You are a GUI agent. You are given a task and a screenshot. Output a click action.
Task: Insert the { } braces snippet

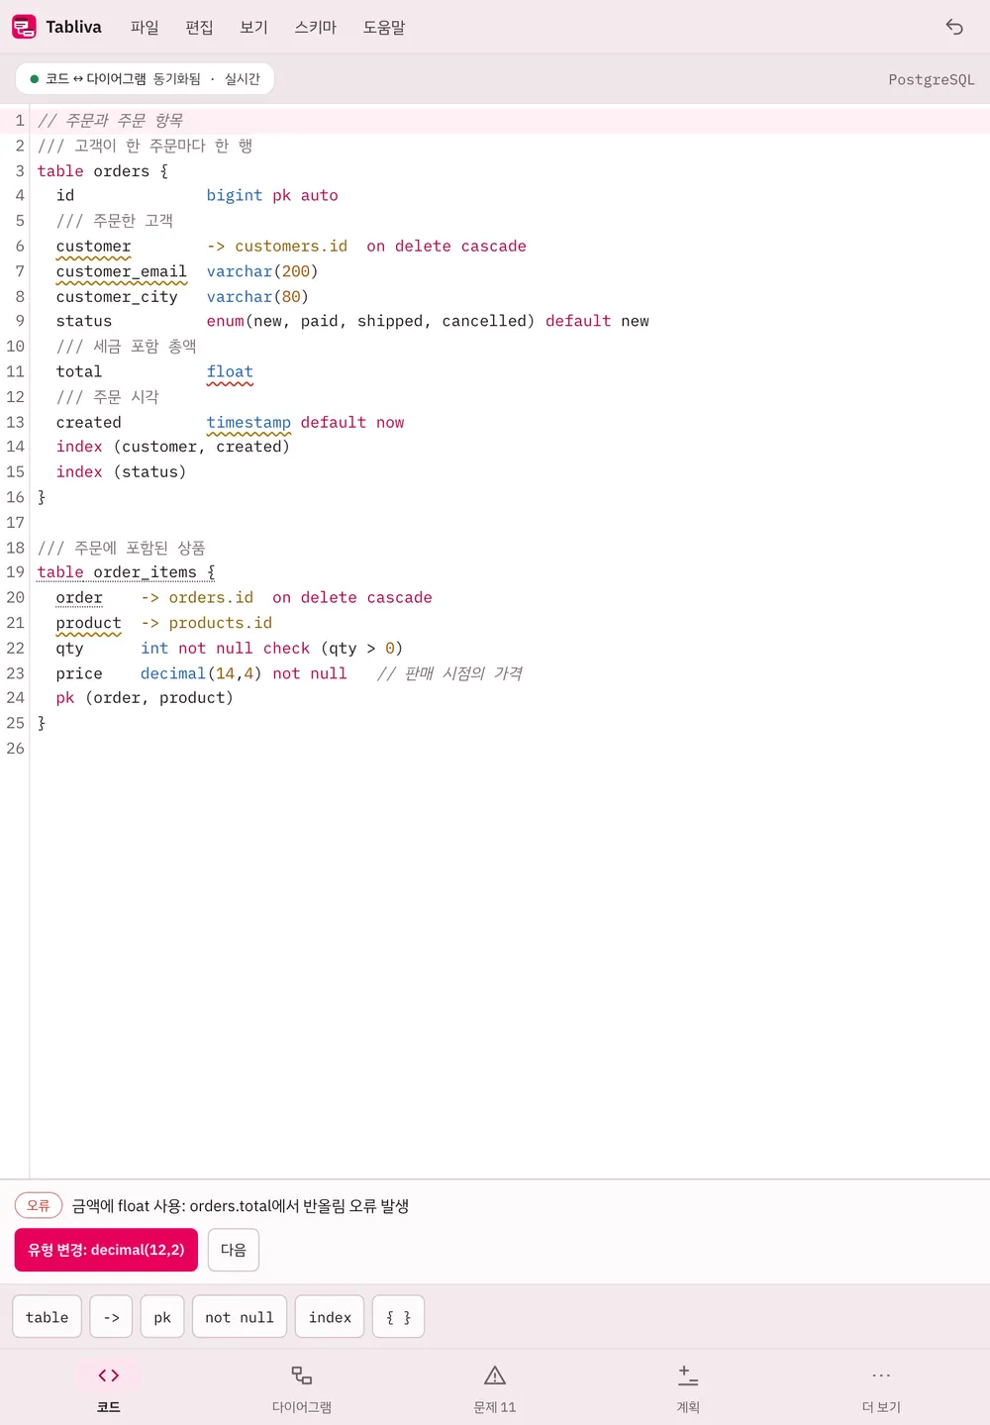398,1317
